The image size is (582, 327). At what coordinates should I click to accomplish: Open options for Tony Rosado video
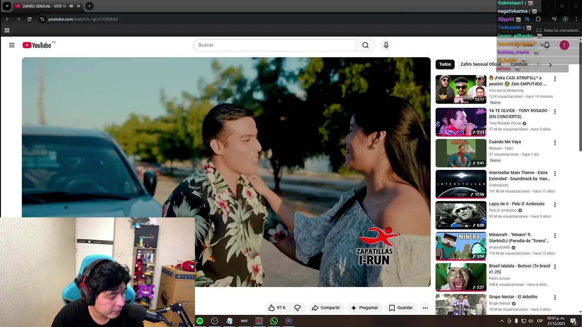pyautogui.click(x=555, y=112)
